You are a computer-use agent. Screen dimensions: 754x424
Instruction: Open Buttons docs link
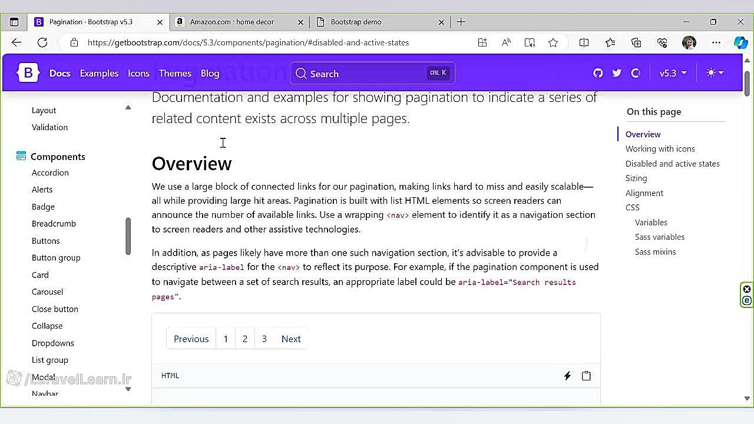click(45, 241)
